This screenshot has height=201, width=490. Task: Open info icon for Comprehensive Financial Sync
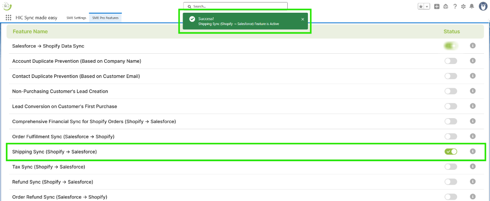[x=473, y=121]
